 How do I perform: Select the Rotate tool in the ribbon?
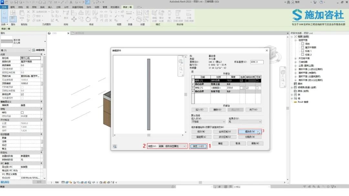[x=88, y=19]
